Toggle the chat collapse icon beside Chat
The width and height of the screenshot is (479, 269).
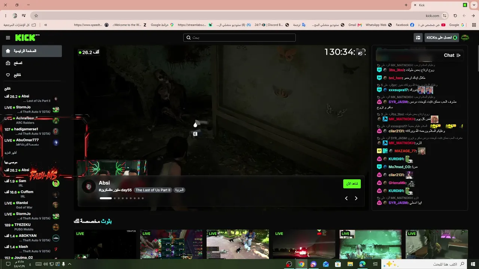click(458, 55)
